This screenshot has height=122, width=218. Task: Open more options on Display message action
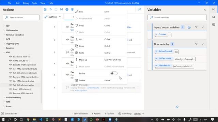138,87
